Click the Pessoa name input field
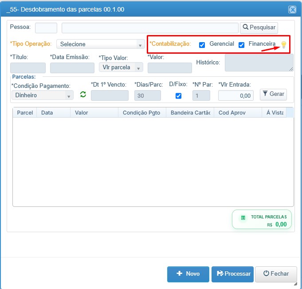 [x=150, y=28]
